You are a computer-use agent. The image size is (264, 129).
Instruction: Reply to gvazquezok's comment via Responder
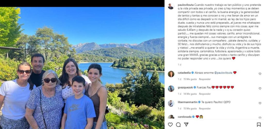coord(205,94)
